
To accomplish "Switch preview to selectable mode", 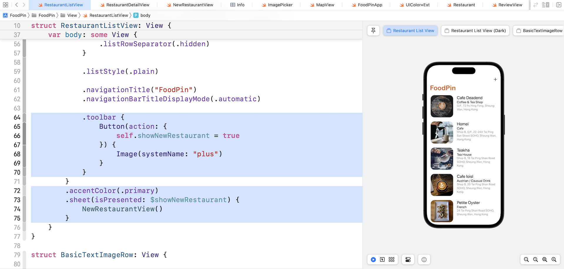I will [382, 260].
